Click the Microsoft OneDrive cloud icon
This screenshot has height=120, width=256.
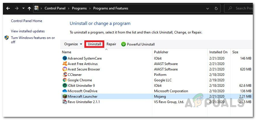pos(65,91)
